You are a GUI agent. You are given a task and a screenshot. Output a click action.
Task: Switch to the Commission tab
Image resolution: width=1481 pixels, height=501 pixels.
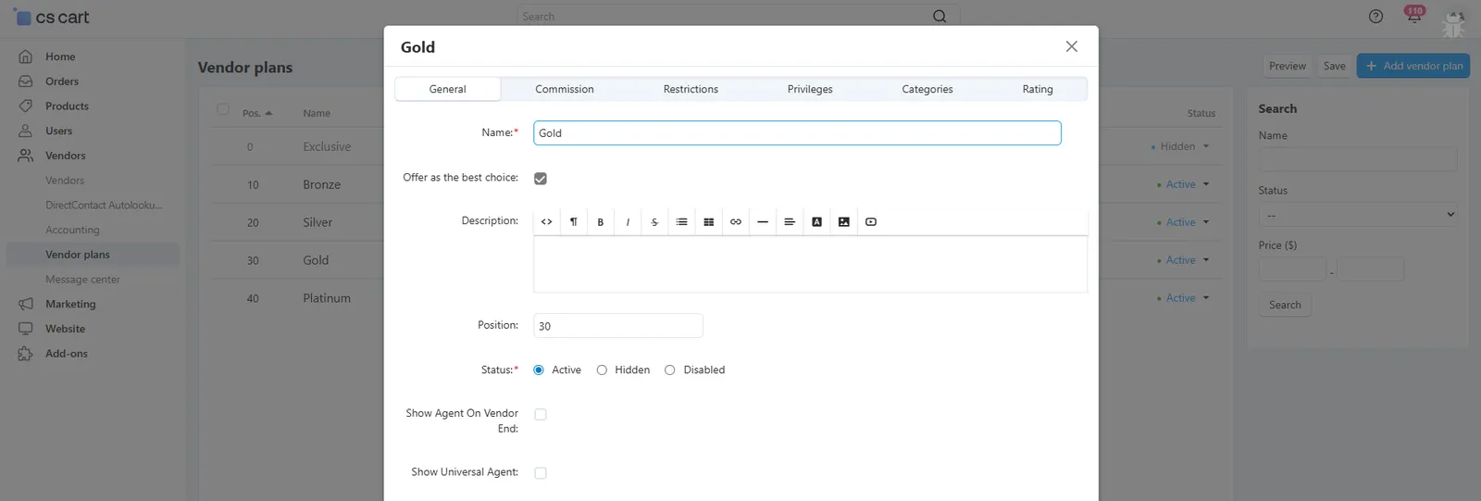click(x=565, y=89)
